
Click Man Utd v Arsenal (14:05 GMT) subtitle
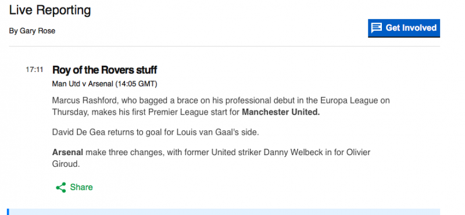pyautogui.click(x=105, y=84)
